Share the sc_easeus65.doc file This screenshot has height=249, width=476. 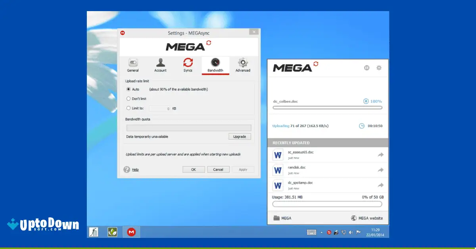click(380, 154)
